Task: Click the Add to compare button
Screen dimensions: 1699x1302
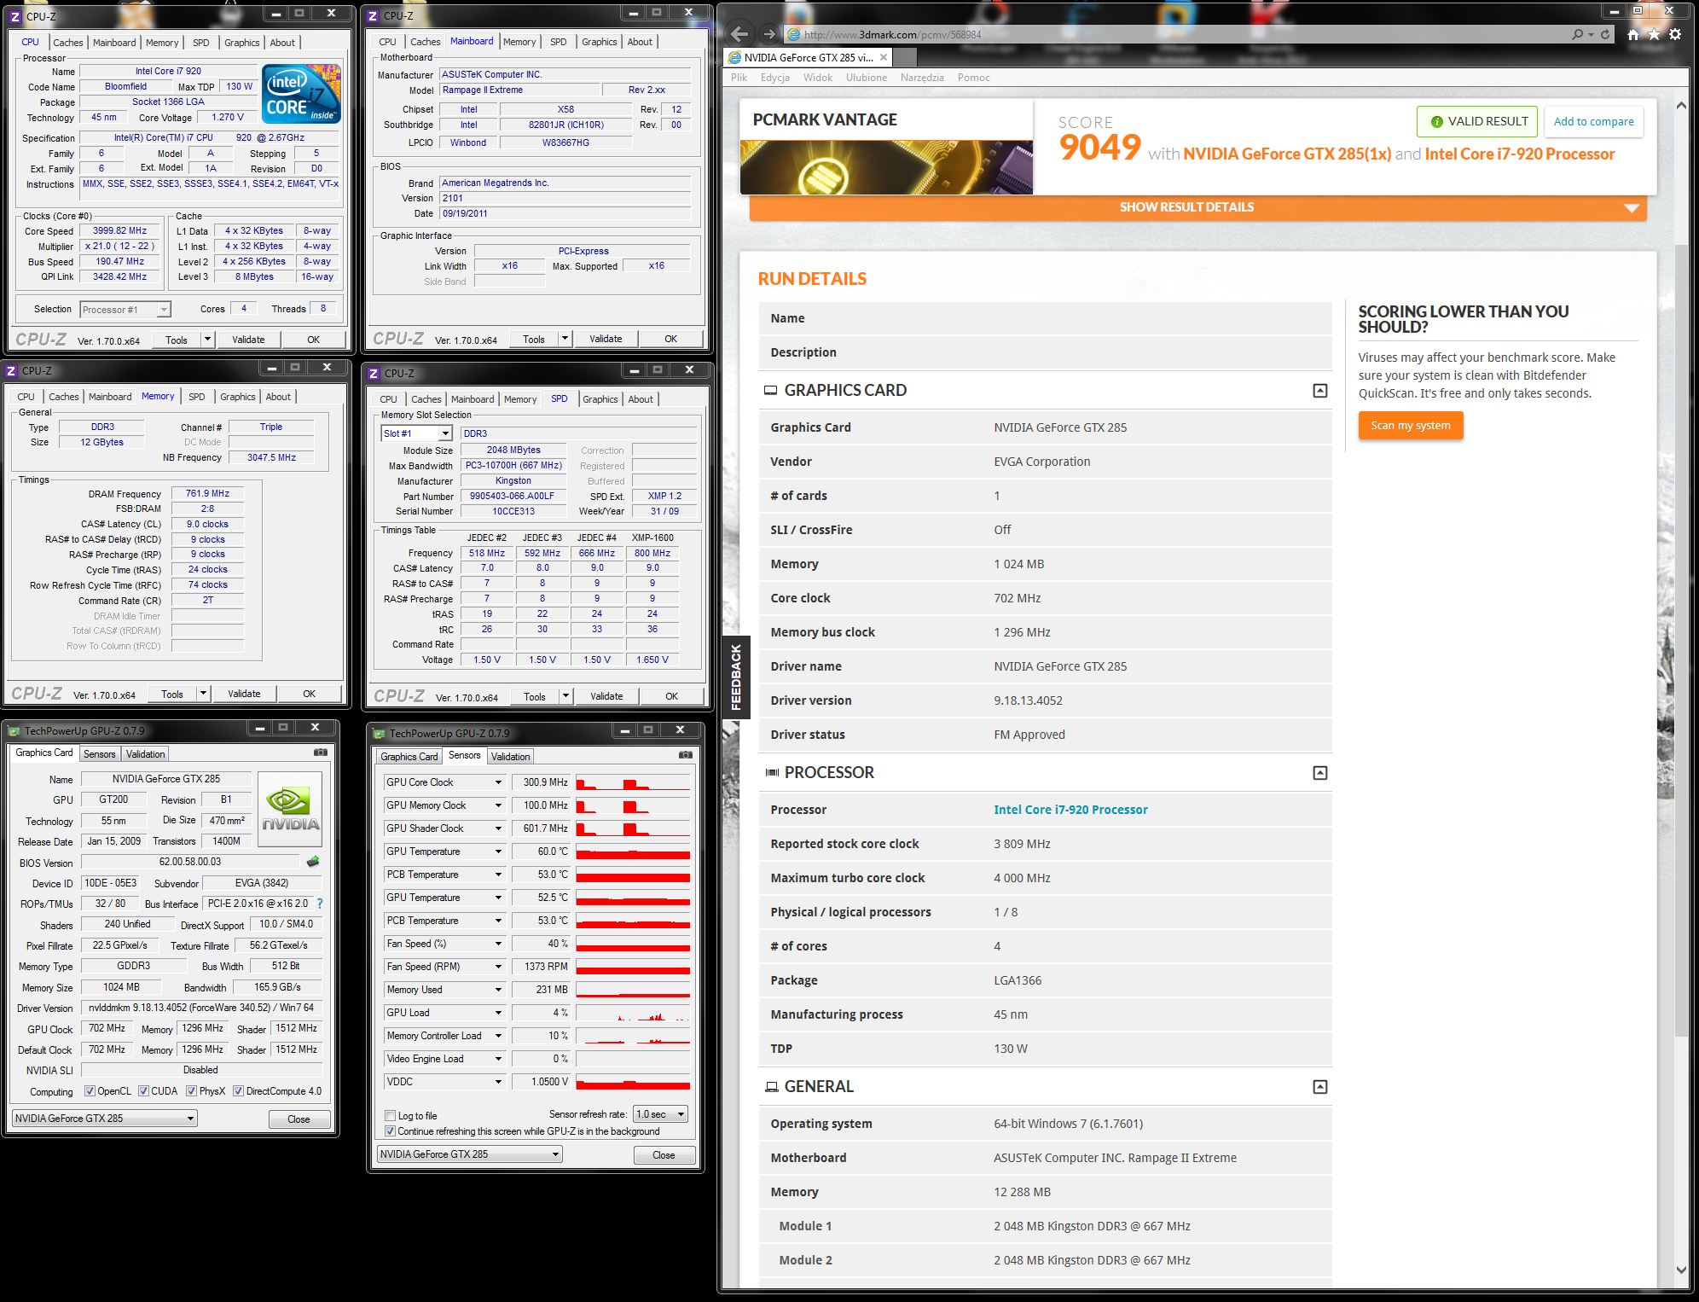Action: [x=1593, y=121]
